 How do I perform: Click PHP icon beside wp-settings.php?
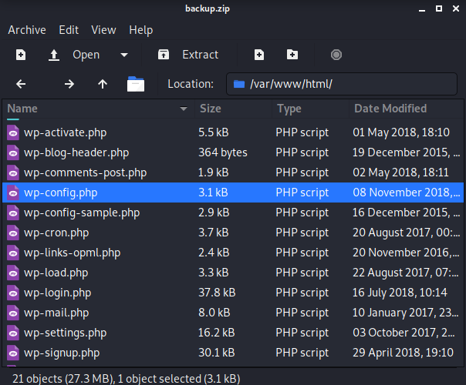(x=13, y=333)
